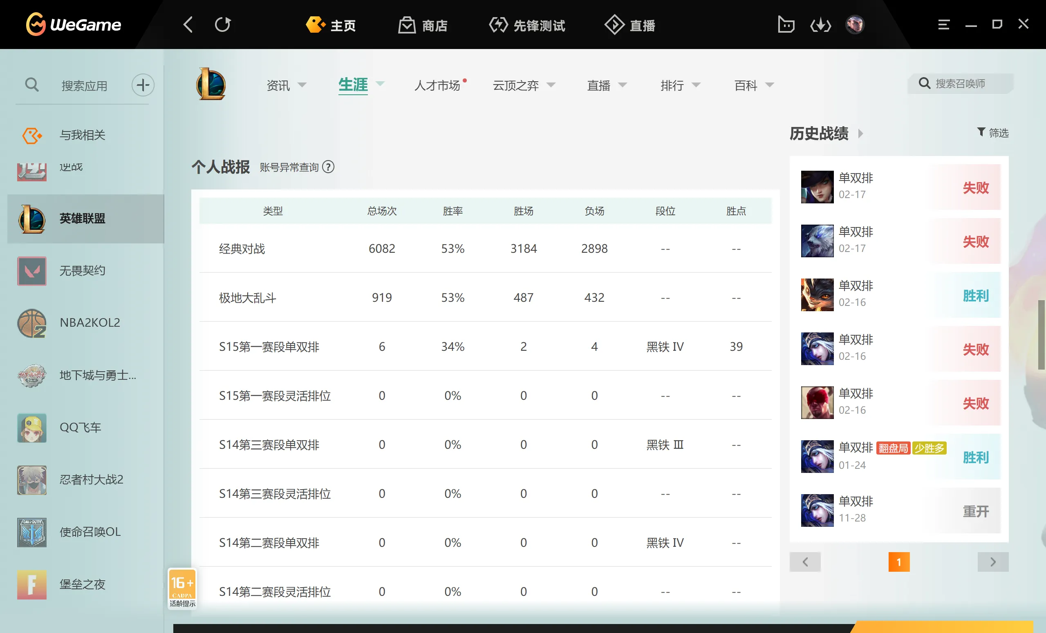Screen dimensions: 1046x633
Task: Expand 历史战绩 arrow
Action: [860, 134]
